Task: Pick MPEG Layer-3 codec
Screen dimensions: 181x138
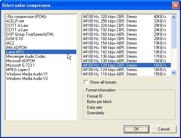Action: coord(41,70)
